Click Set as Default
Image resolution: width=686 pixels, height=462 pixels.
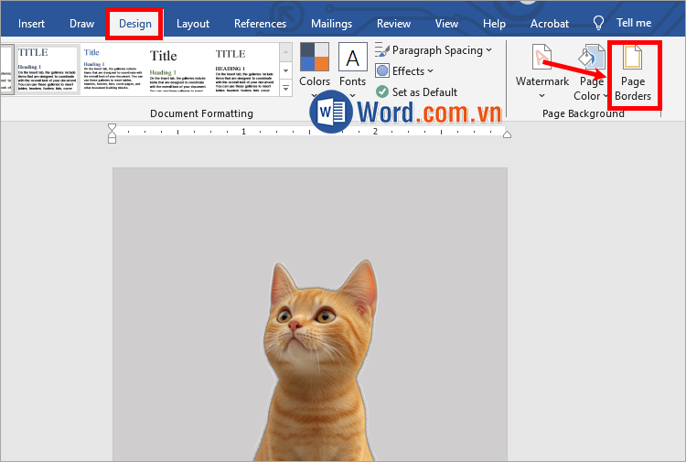[416, 91]
